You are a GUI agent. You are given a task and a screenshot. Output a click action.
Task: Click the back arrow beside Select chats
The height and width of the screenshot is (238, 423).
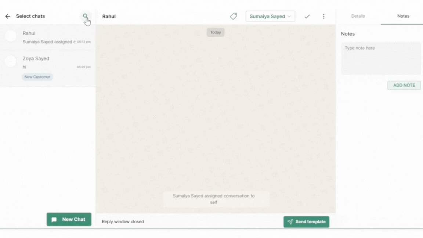(8, 16)
